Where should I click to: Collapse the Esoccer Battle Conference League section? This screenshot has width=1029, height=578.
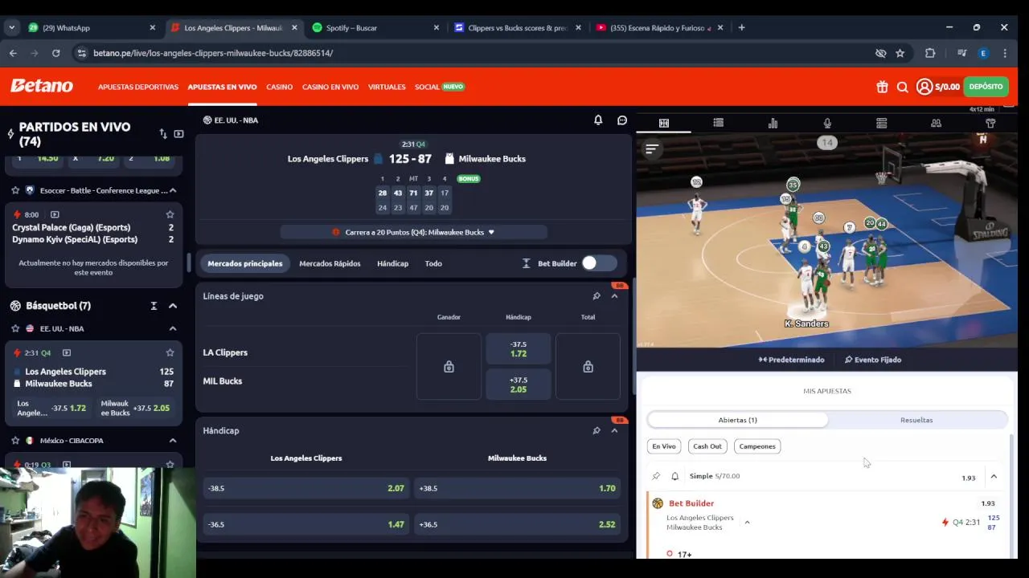coord(172,190)
